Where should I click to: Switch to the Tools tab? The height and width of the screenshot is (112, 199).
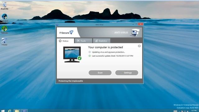point(84,41)
